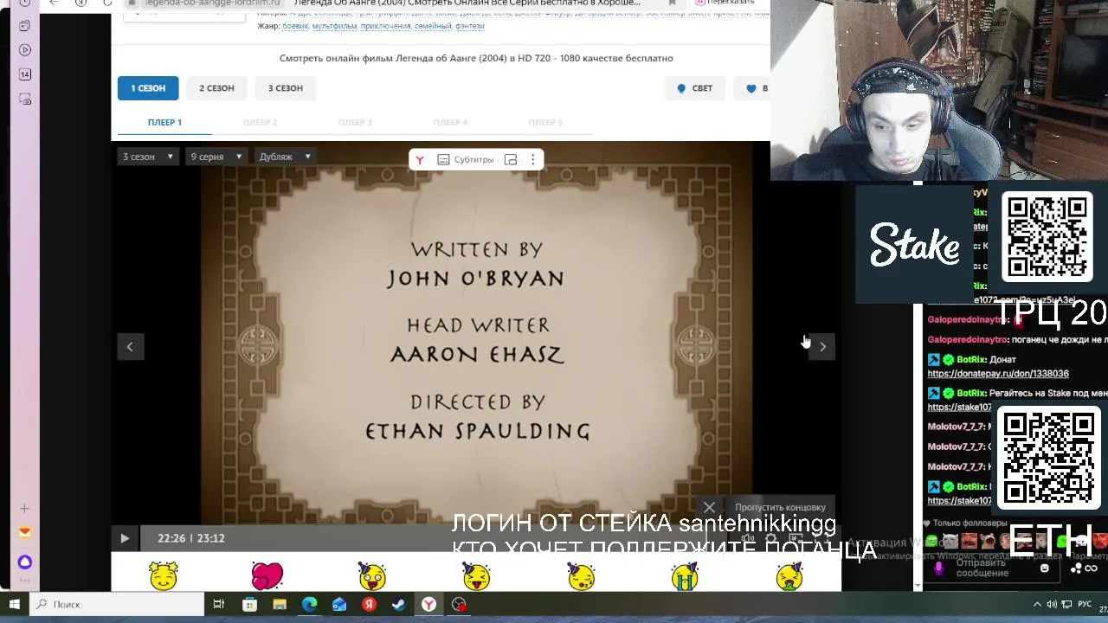The height and width of the screenshot is (623, 1108).
Task: Go to previous episode with left arrow
Action: [130, 347]
